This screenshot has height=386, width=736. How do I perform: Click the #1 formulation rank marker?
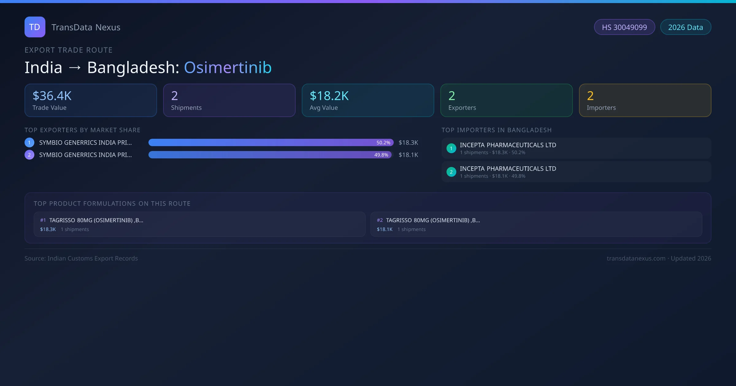coord(43,220)
